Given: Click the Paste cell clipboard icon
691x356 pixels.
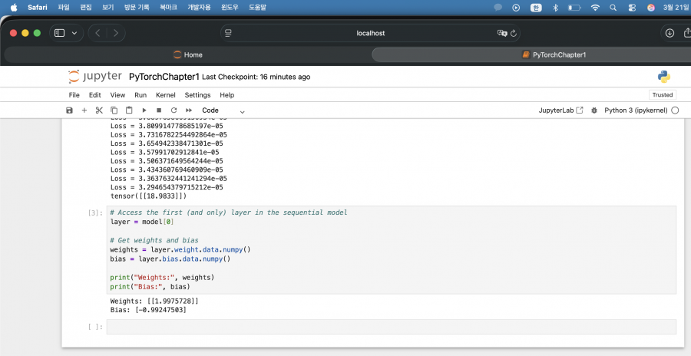Looking at the screenshot, I should (x=128, y=110).
